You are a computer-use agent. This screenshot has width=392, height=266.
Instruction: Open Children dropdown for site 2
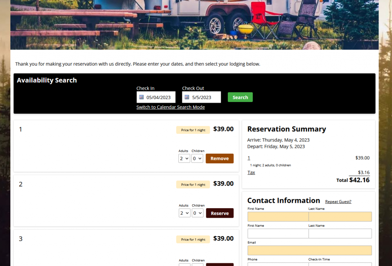point(197,213)
